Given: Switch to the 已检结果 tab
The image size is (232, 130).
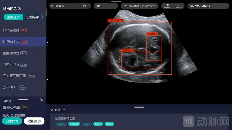Looking at the screenshot, I should point(32,17).
